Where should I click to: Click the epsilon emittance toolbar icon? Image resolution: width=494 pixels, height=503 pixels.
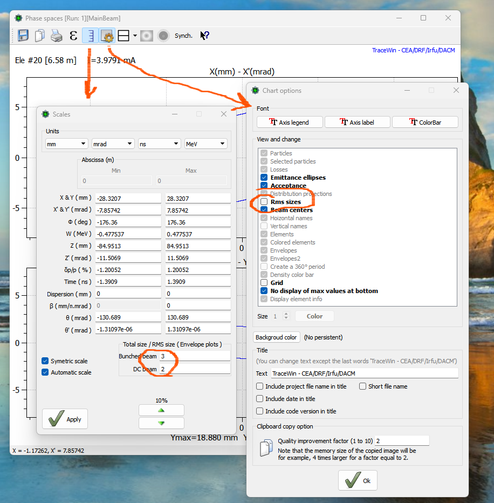73,36
